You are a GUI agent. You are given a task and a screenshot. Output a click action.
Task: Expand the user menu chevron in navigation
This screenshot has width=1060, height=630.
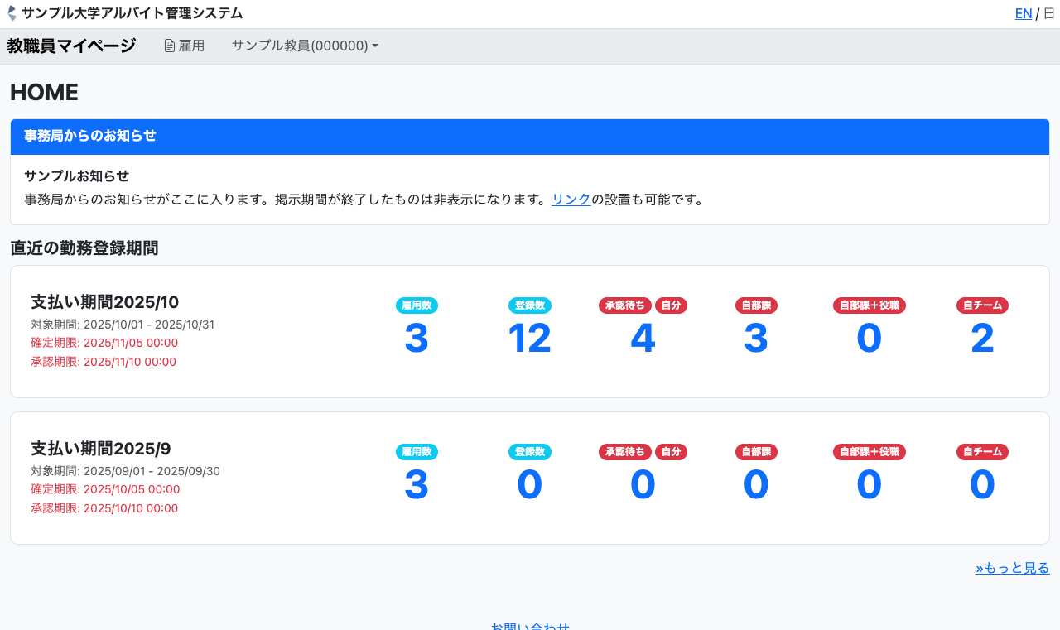375,46
